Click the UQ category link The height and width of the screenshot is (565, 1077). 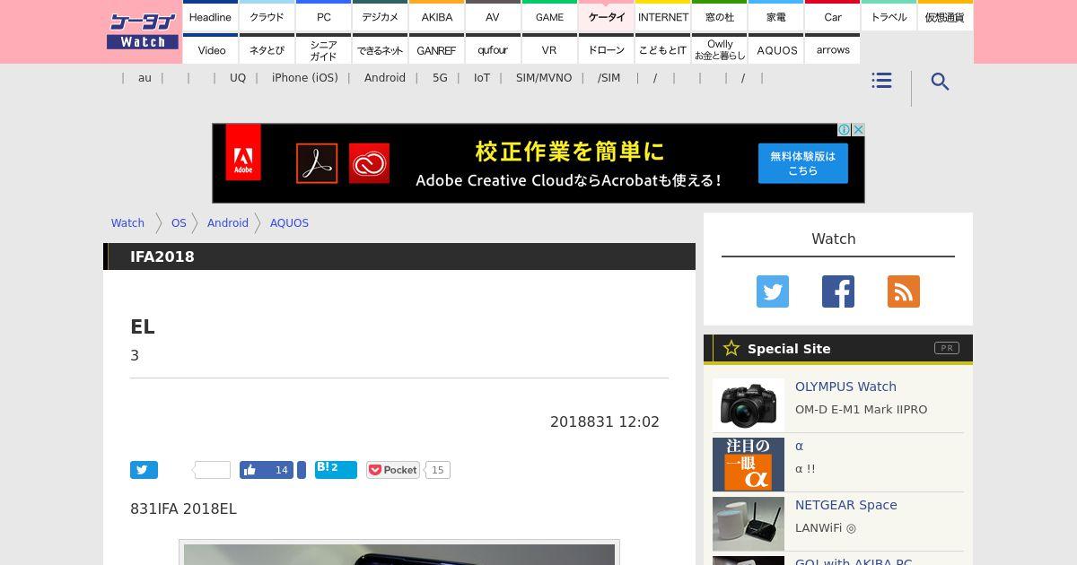238,78
